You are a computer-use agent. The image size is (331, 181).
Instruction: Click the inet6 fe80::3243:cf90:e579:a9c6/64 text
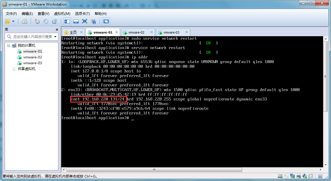pos(110,108)
